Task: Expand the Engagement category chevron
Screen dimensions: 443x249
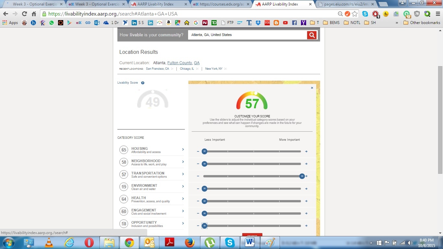Action: coord(183,211)
